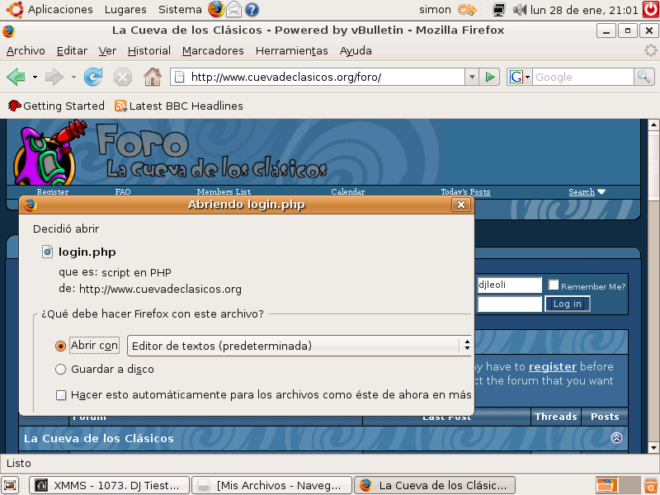The height and width of the screenshot is (495, 660).
Task: Click the Firefox throbber activity icon
Action: tap(650, 50)
